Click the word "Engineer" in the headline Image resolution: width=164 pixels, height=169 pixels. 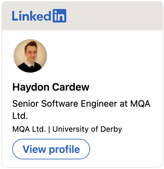99,104
